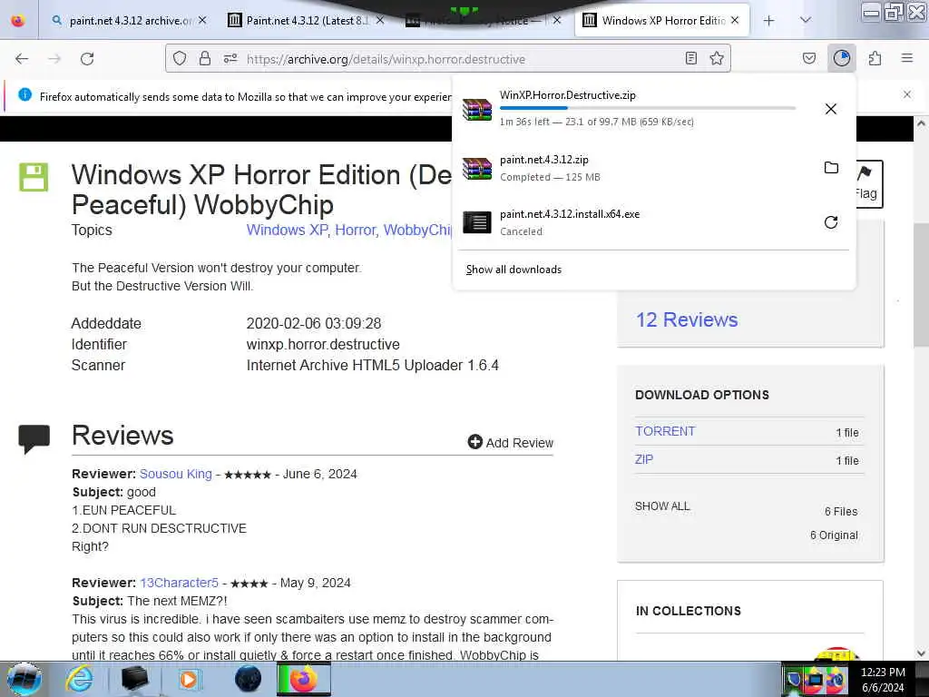The width and height of the screenshot is (929, 697).
Task: Open Windows Media Player from the taskbar
Action: [x=190, y=679]
